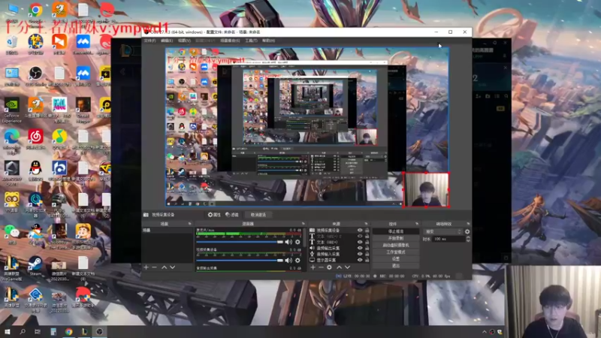Toggle visibility of 文本 (GDI+) 2 source
This screenshot has height=338, width=601.
[x=360, y=237]
